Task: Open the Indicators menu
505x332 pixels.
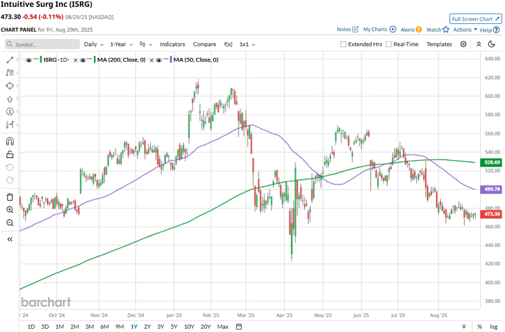Action: [172, 45]
